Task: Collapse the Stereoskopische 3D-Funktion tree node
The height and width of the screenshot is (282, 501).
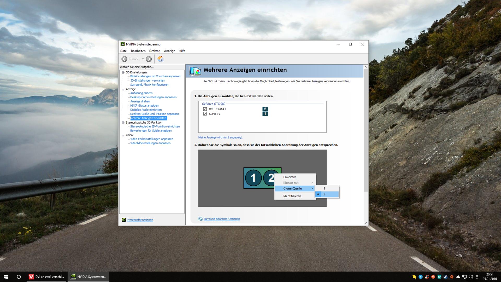Action: tap(123, 123)
